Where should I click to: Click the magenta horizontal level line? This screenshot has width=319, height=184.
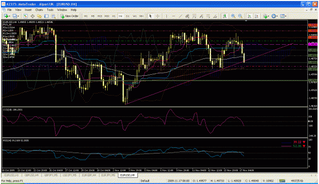(x=155, y=44)
